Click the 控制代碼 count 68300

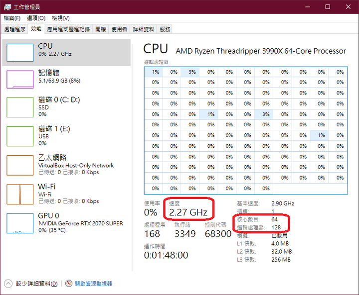(x=218, y=234)
